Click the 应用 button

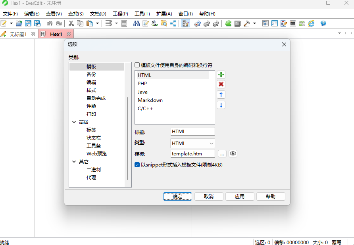[x=240, y=196]
